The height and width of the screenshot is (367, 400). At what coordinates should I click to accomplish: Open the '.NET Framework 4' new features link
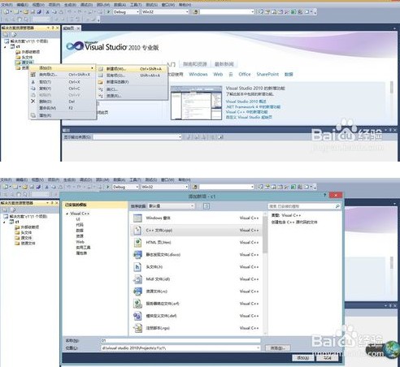[x=253, y=107]
